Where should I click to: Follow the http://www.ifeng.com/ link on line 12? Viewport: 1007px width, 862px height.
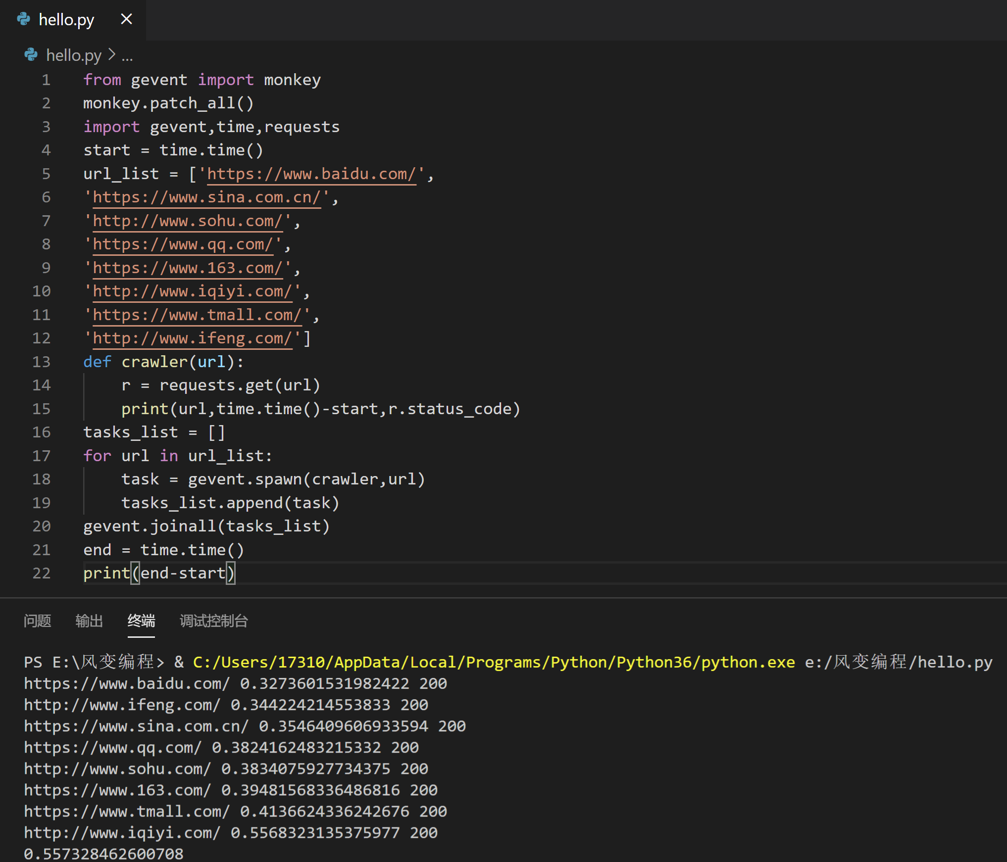[193, 338]
